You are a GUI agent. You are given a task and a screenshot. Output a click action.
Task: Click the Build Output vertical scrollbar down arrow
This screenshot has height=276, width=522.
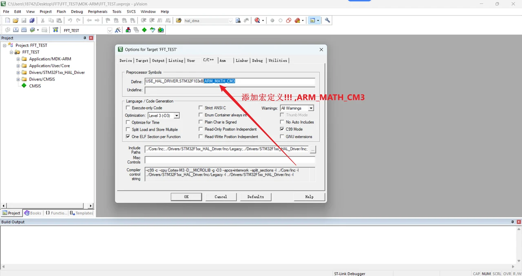coord(519,261)
